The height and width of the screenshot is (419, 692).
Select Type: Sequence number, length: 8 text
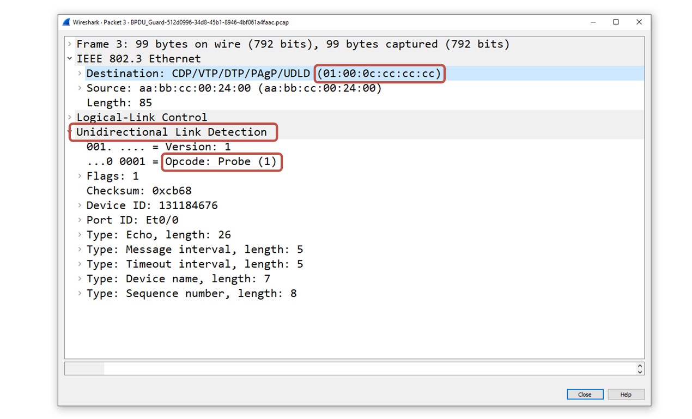[191, 294]
